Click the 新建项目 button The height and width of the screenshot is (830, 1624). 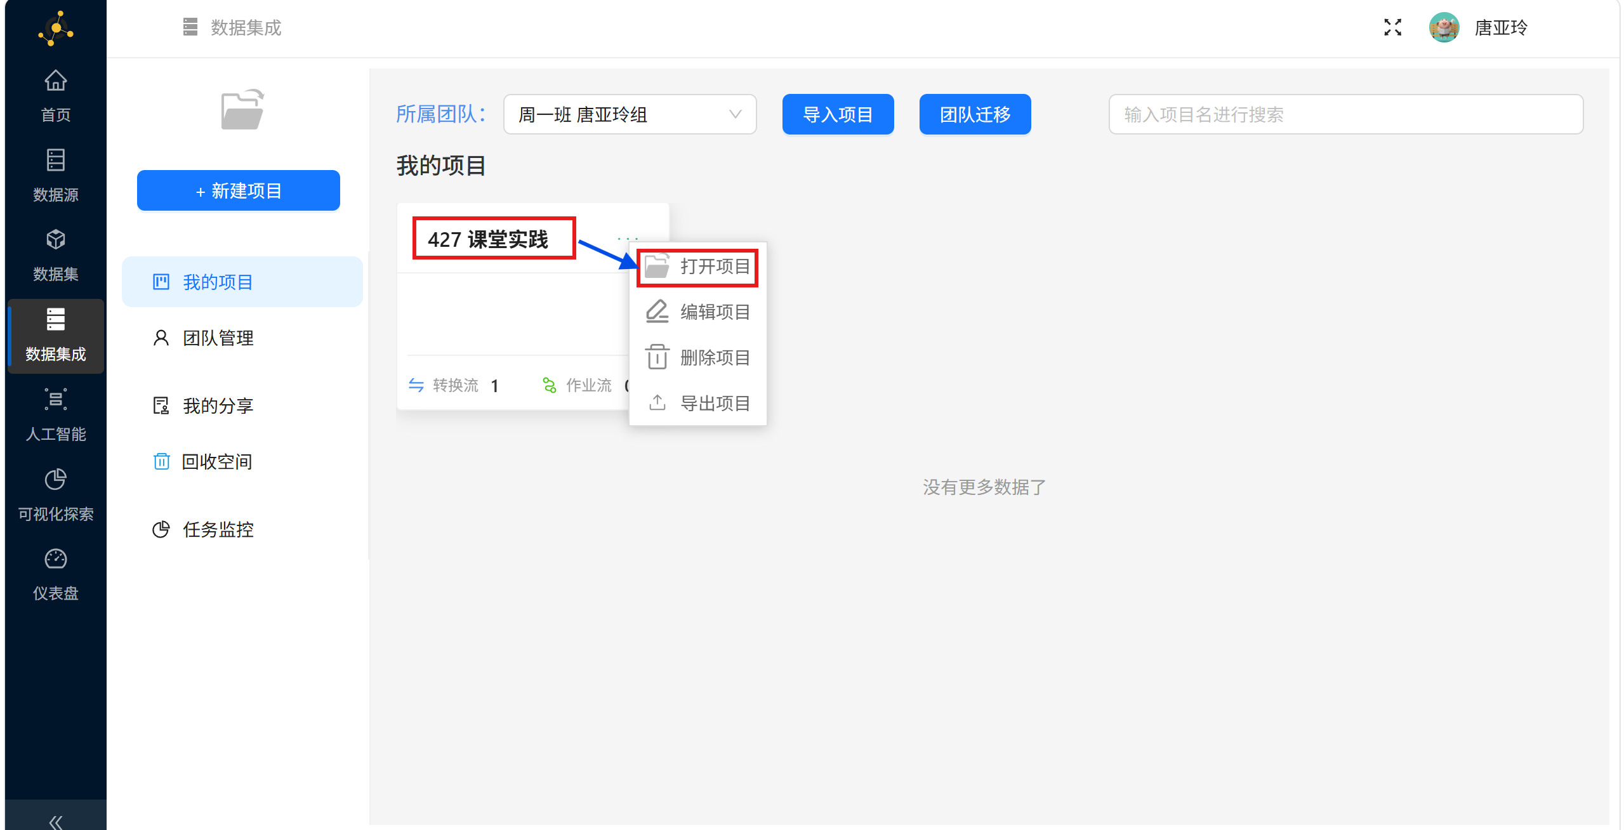click(x=238, y=190)
